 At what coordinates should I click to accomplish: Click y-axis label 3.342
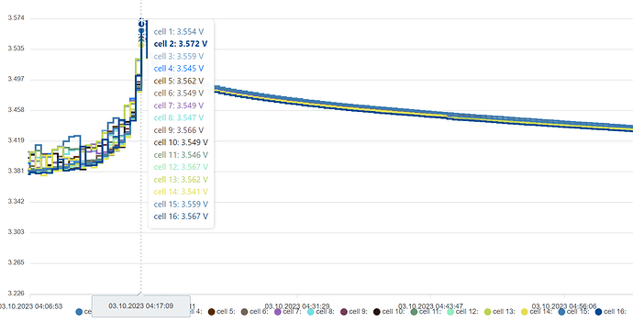17,202
